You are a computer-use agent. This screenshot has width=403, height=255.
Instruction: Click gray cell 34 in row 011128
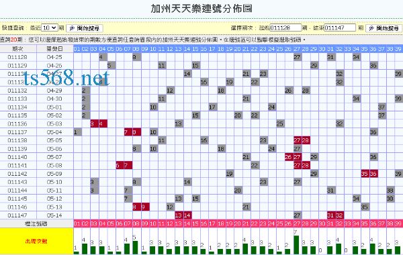click(x=356, y=57)
